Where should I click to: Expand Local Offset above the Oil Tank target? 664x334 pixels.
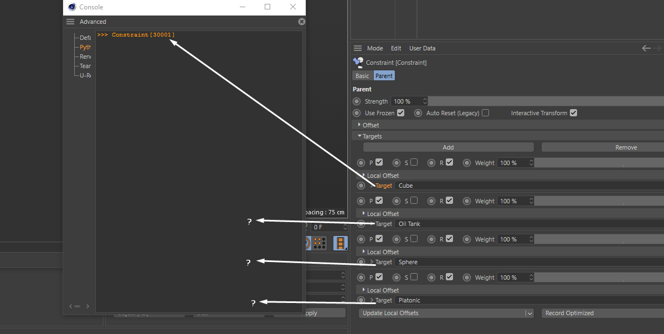[364, 213]
